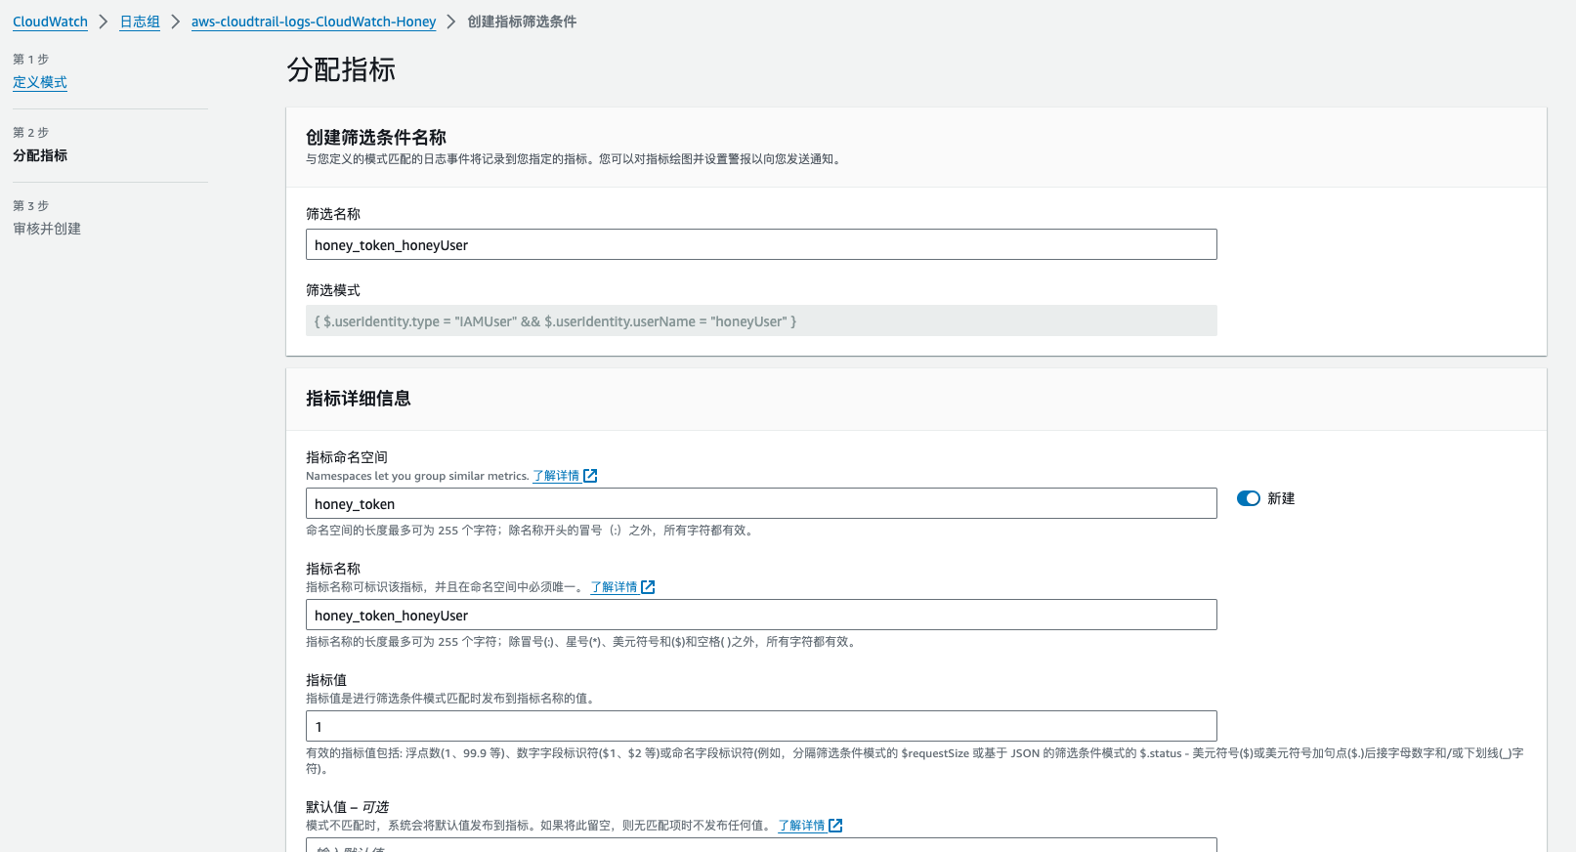The image size is (1576, 852).
Task: Open 了解详情 link under 指标名称
Action: click(x=614, y=587)
